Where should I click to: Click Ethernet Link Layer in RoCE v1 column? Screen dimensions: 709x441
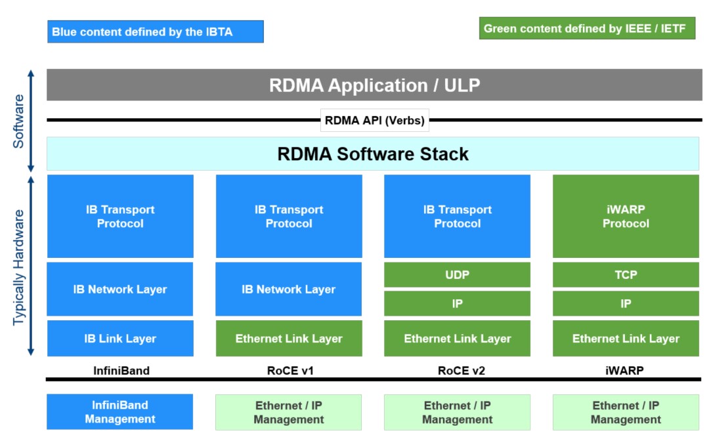click(289, 339)
